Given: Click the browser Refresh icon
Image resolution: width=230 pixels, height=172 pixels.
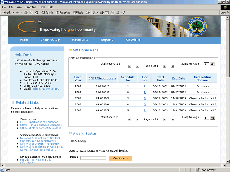Looking at the screenshot, I should [31, 13].
